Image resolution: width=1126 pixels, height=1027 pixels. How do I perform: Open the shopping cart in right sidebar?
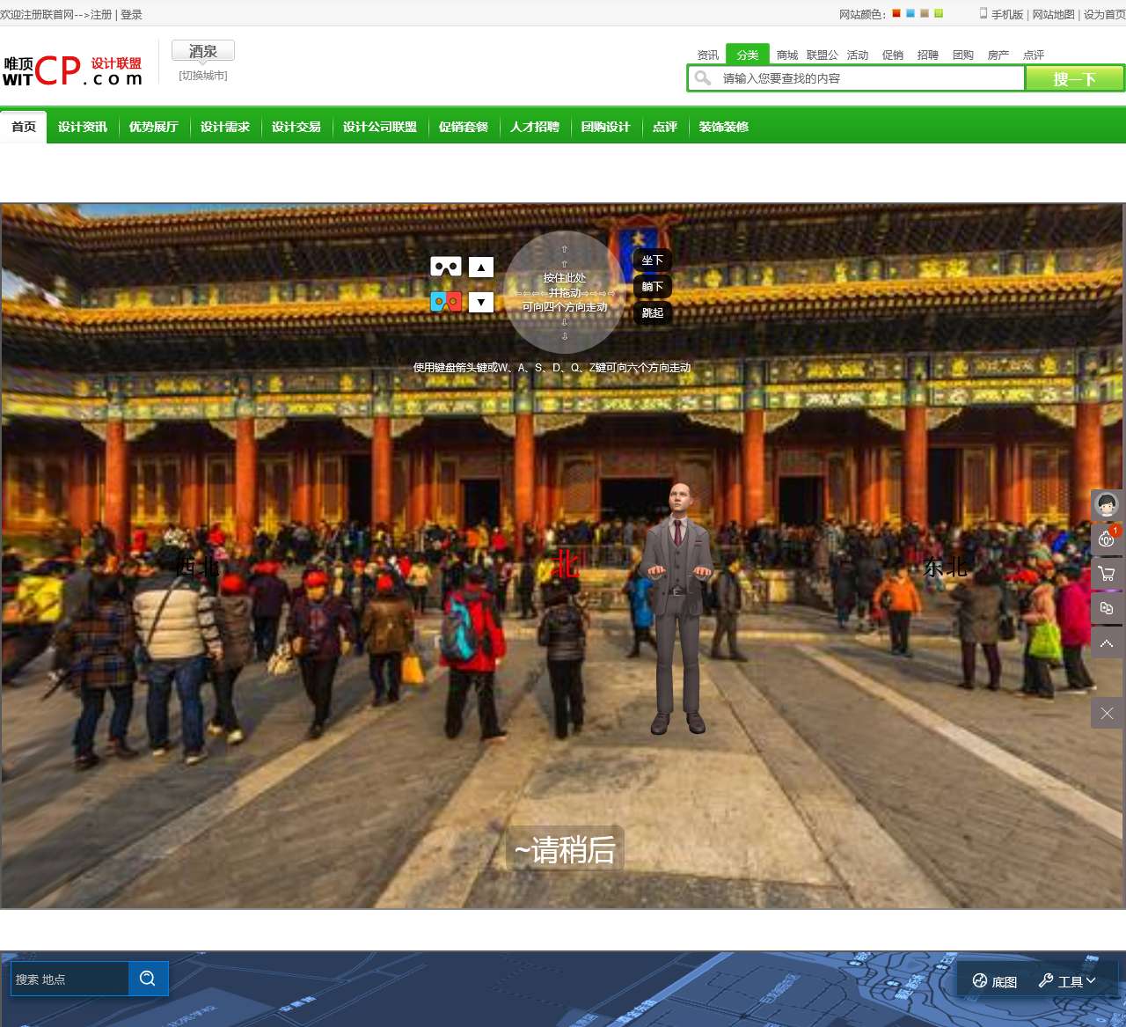click(1107, 574)
